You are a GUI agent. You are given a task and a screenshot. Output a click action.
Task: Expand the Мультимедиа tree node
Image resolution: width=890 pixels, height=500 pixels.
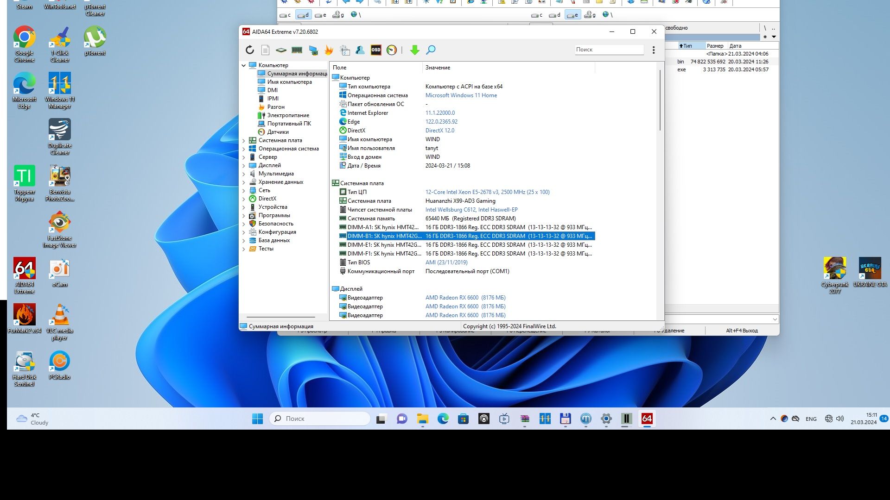(244, 174)
